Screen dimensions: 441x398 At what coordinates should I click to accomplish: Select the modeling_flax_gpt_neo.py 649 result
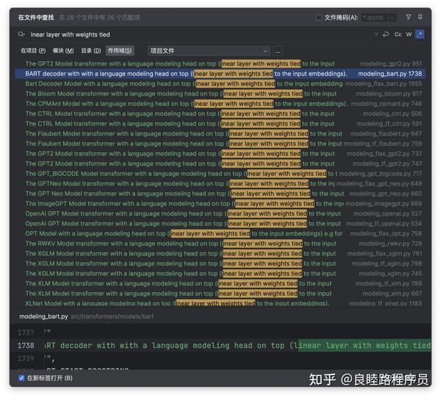(x=220, y=183)
